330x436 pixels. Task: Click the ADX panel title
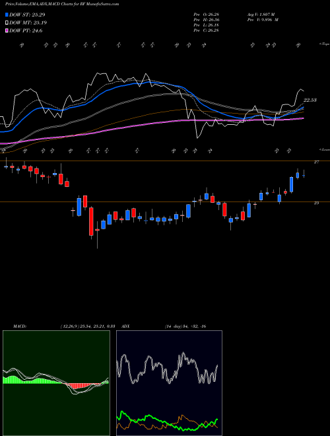(x=126, y=326)
